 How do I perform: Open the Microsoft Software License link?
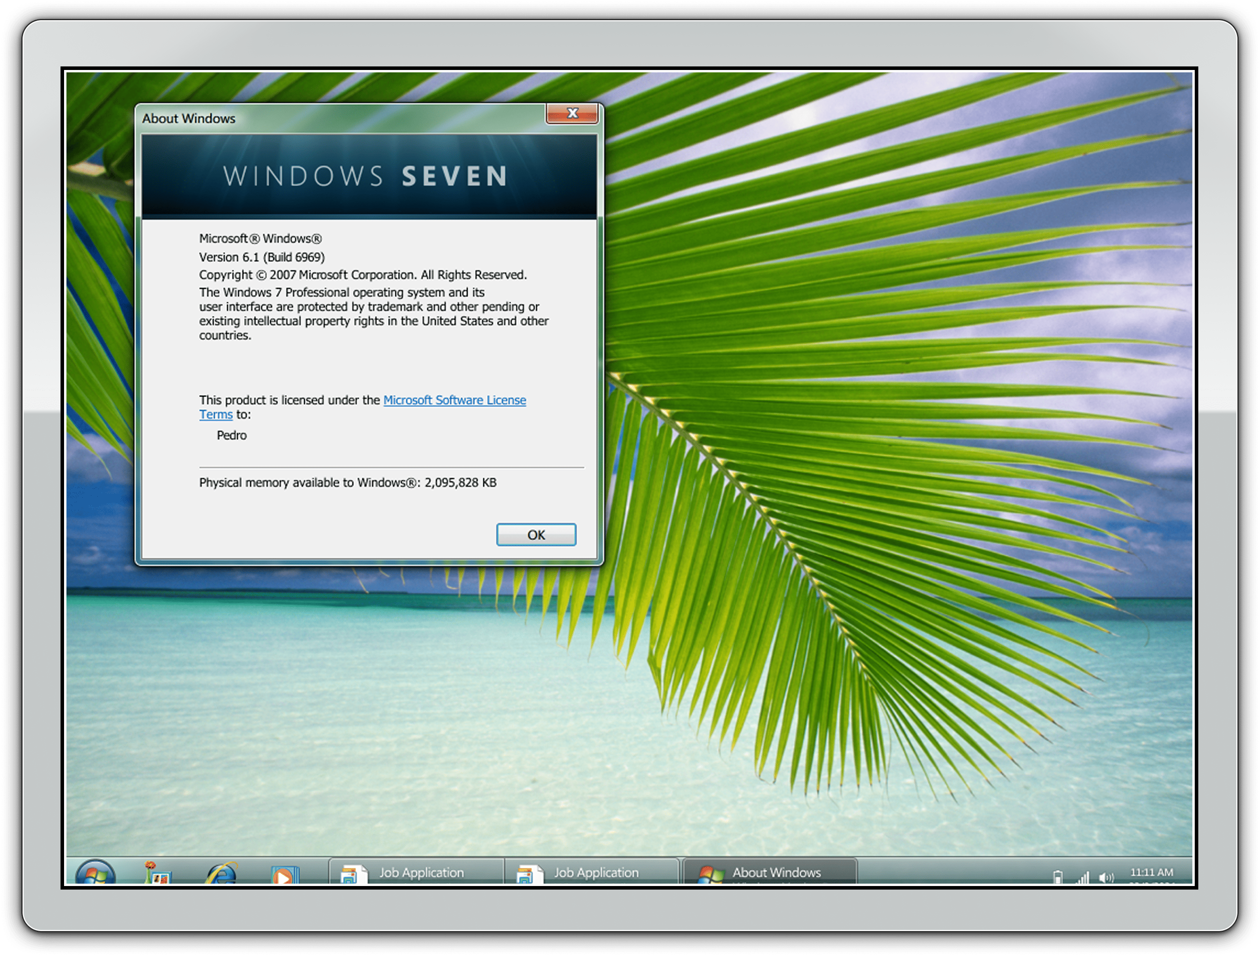[454, 400]
